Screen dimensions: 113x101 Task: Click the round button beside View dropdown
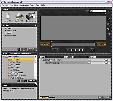coord(108,11)
